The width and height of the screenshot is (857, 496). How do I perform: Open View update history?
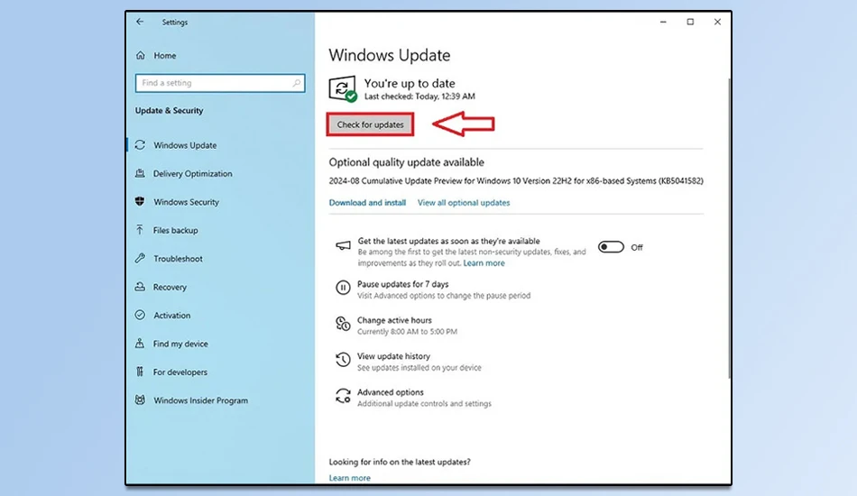393,356
